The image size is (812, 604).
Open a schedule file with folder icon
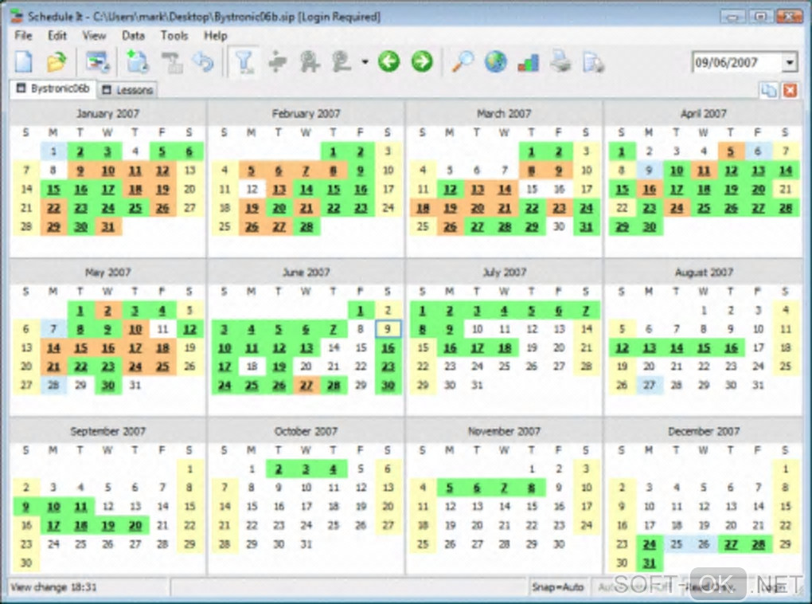[x=57, y=62]
